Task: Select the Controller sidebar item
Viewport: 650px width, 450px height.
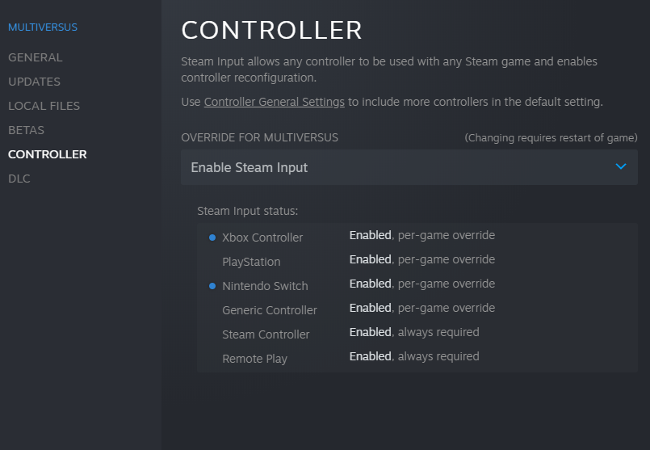Action: [48, 154]
